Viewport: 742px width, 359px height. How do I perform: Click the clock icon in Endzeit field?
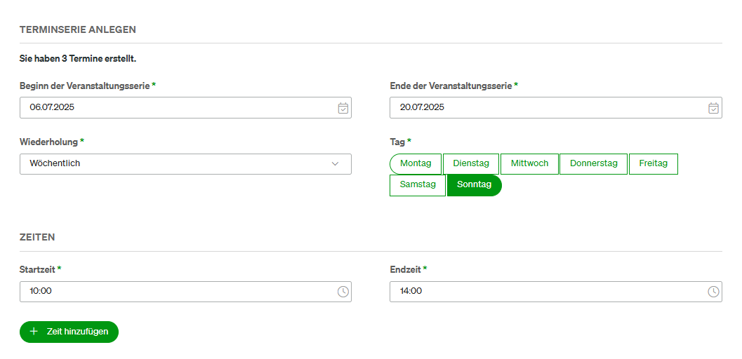713,292
